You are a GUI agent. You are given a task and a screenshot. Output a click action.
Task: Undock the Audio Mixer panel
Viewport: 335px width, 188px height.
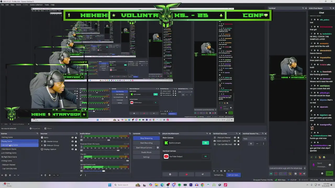[130, 134]
